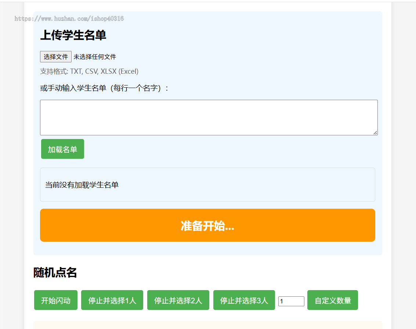
Task: Click 停止并选择3人 button
Action: [x=244, y=300]
